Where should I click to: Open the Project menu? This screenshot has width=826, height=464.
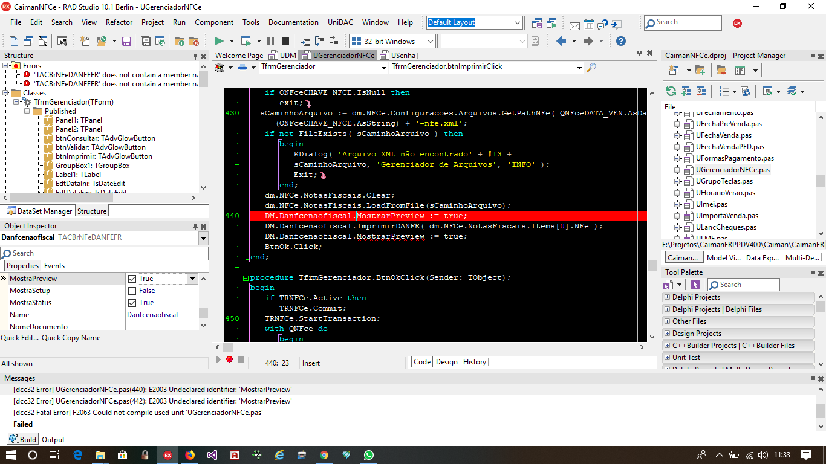(152, 22)
